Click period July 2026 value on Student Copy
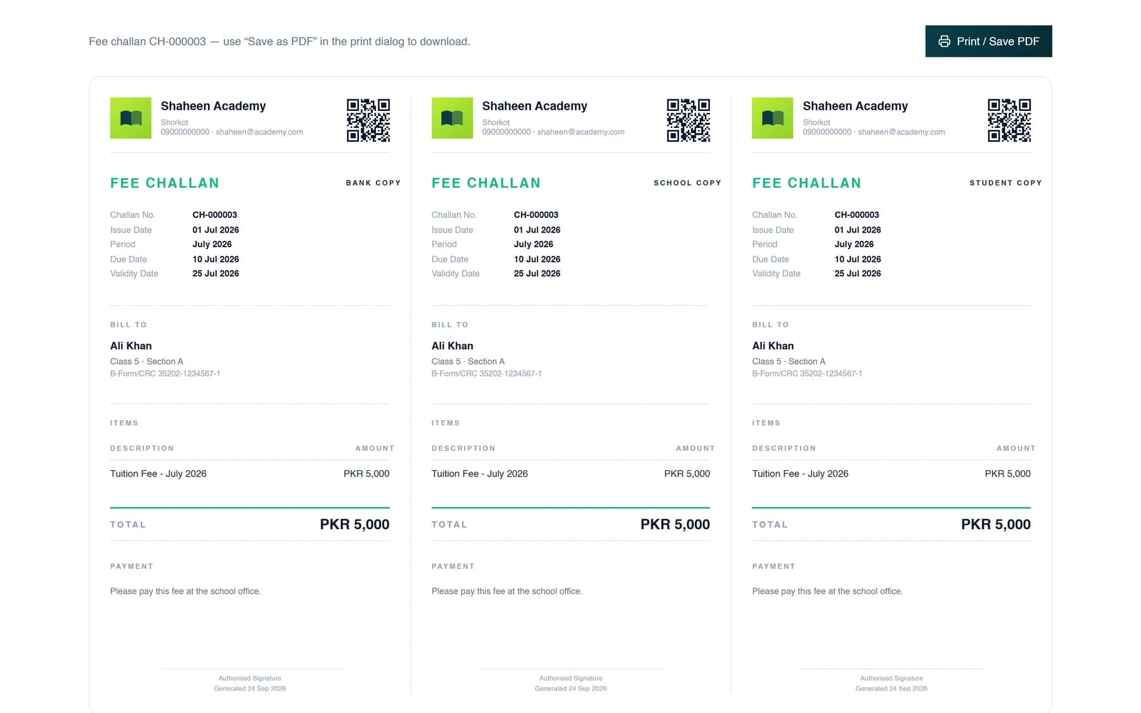The image size is (1141, 713). pyautogui.click(x=854, y=244)
